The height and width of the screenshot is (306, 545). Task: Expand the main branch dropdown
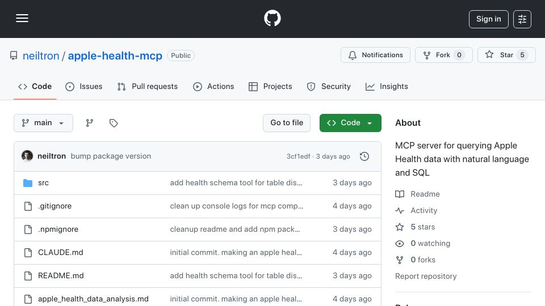[x=44, y=123]
